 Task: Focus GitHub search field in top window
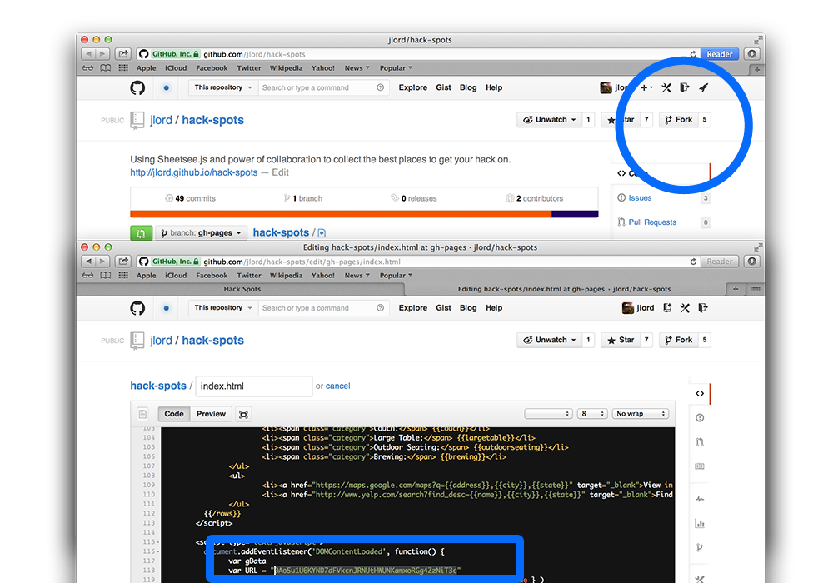point(323,87)
